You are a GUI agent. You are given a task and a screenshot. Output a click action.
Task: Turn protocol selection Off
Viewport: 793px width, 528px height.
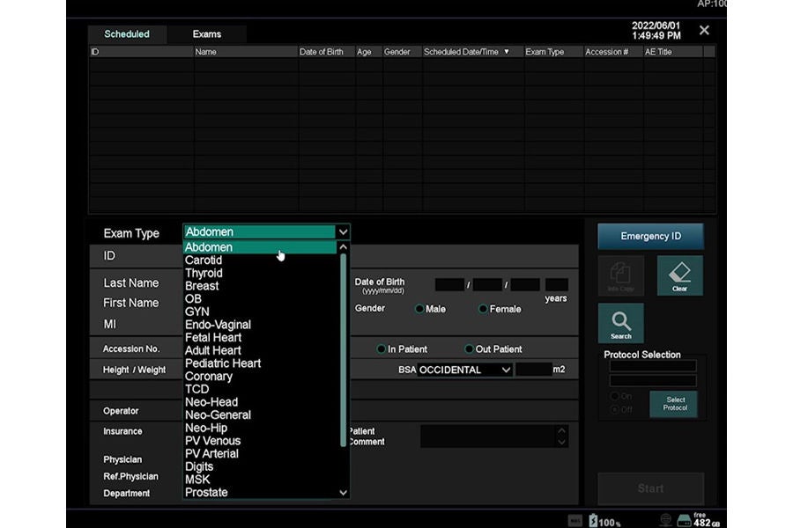pyautogui.click(x=614, y=409)
